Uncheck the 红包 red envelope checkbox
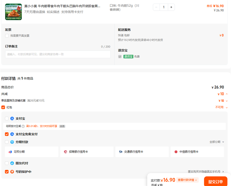This screenshot has height=186, width=231. click(x=3, y=107)
